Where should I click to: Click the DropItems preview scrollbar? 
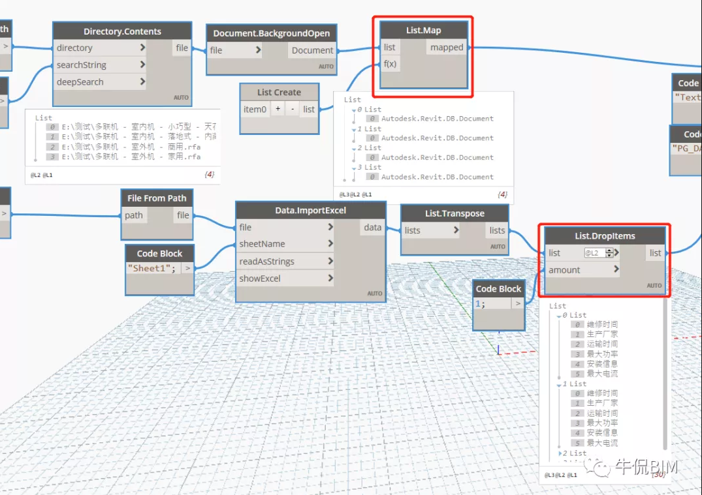pyautogui.click(x=665, y=375)
